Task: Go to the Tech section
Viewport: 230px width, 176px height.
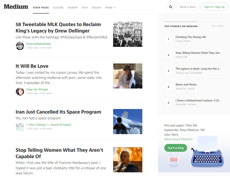Action: coord(85,7)
